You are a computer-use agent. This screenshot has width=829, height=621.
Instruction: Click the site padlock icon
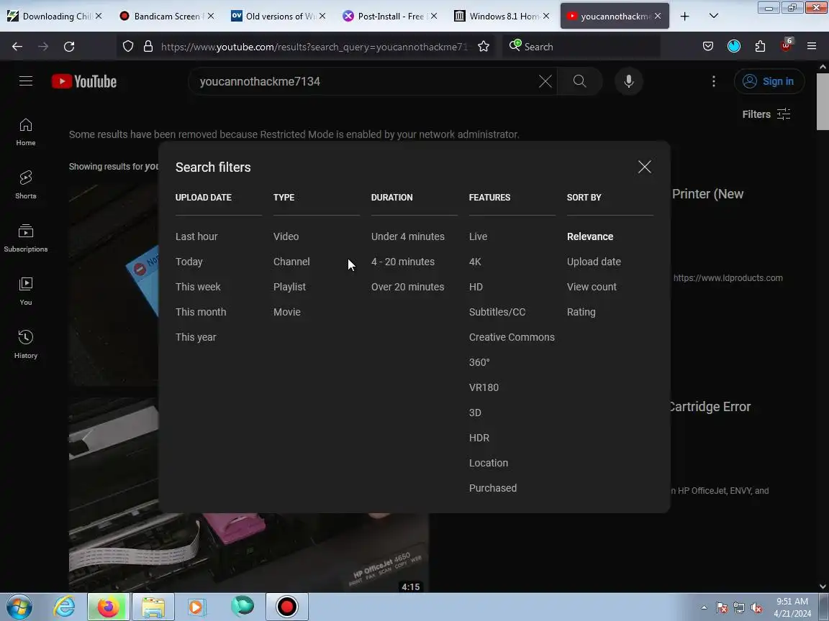click(148, 47)
